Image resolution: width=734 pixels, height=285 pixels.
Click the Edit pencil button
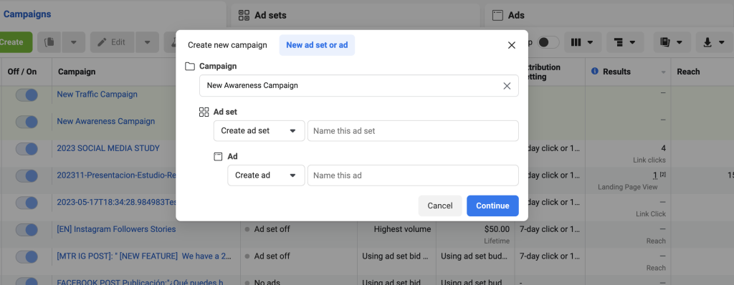pyautogui.click(x=113, y=42)
